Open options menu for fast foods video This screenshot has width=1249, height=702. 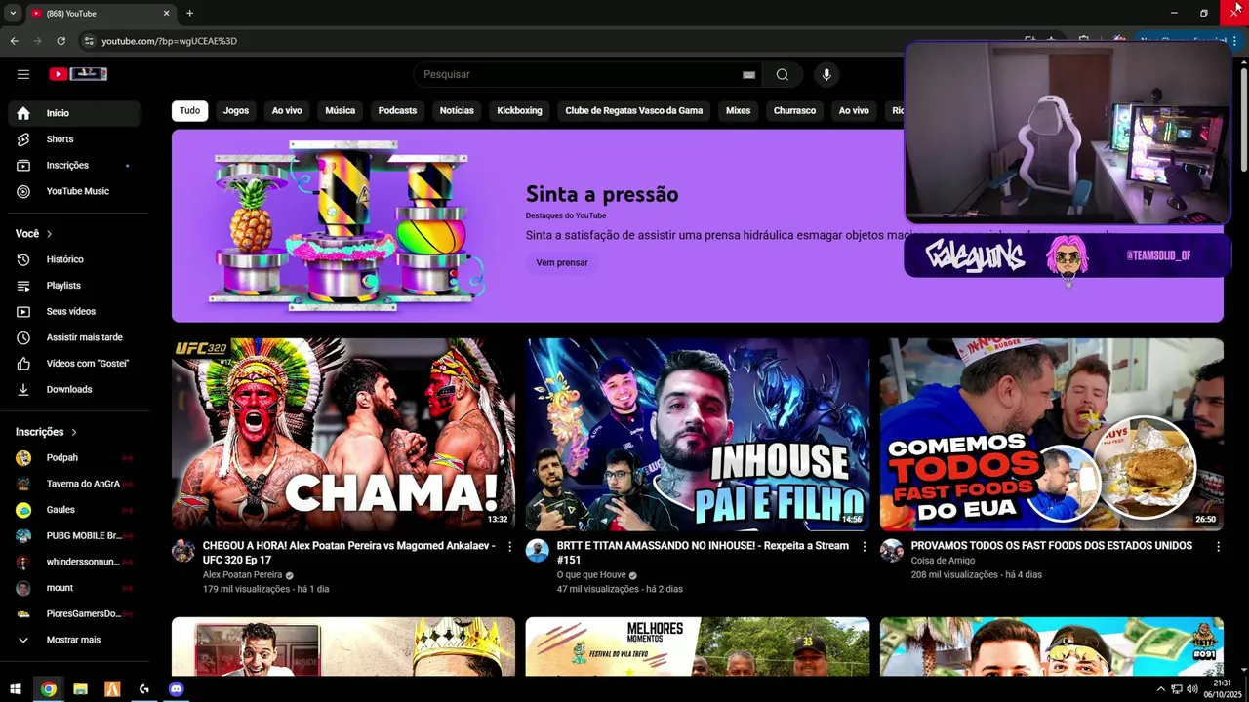[x=1218, y=547]
